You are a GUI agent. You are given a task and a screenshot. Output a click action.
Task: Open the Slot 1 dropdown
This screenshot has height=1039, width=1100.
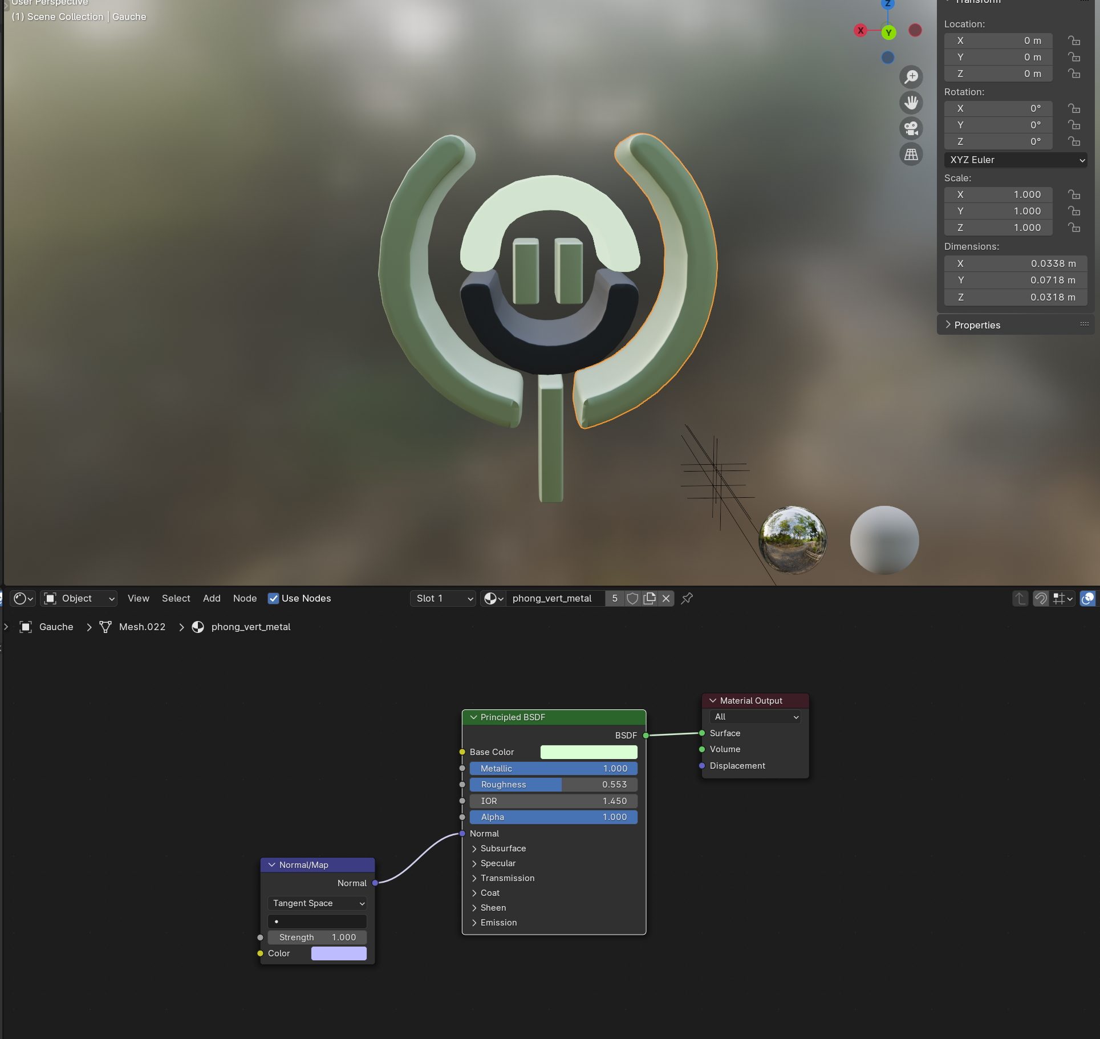(443, 598)
